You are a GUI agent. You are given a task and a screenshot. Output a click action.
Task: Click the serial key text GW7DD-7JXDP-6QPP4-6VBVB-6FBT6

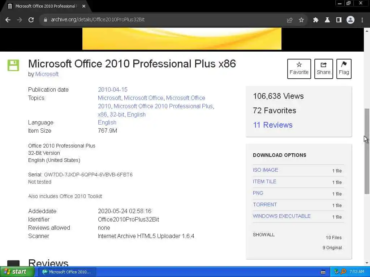point(88,175)
